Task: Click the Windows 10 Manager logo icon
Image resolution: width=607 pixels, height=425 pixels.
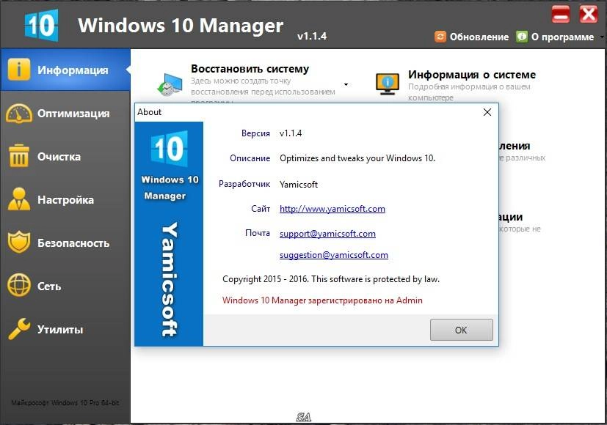Action: click(41, 26)
